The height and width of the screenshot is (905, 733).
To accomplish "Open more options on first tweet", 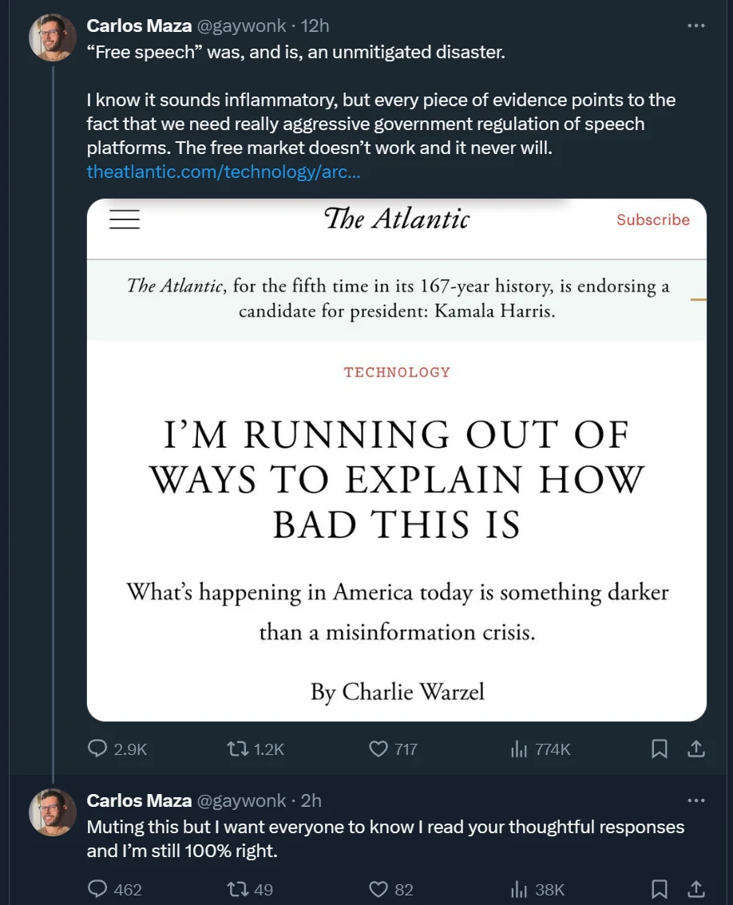I will [x=696, y=26].
